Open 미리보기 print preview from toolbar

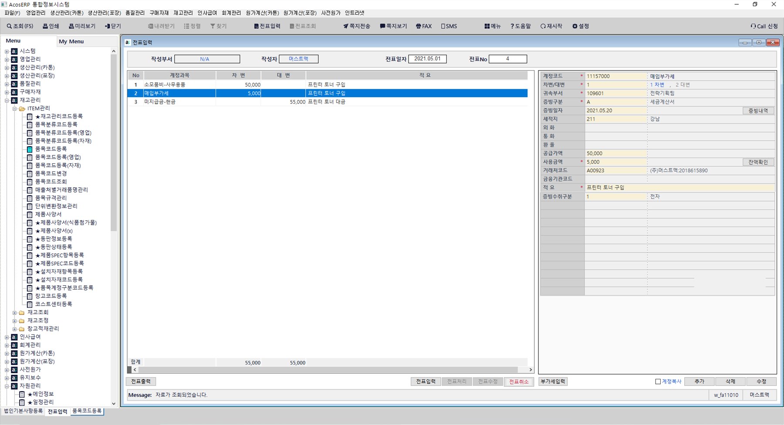click(82, 26)
